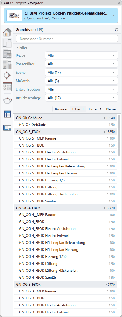Select the Unten sort option
The image size is (122, 317).
[x=95, y=109]
